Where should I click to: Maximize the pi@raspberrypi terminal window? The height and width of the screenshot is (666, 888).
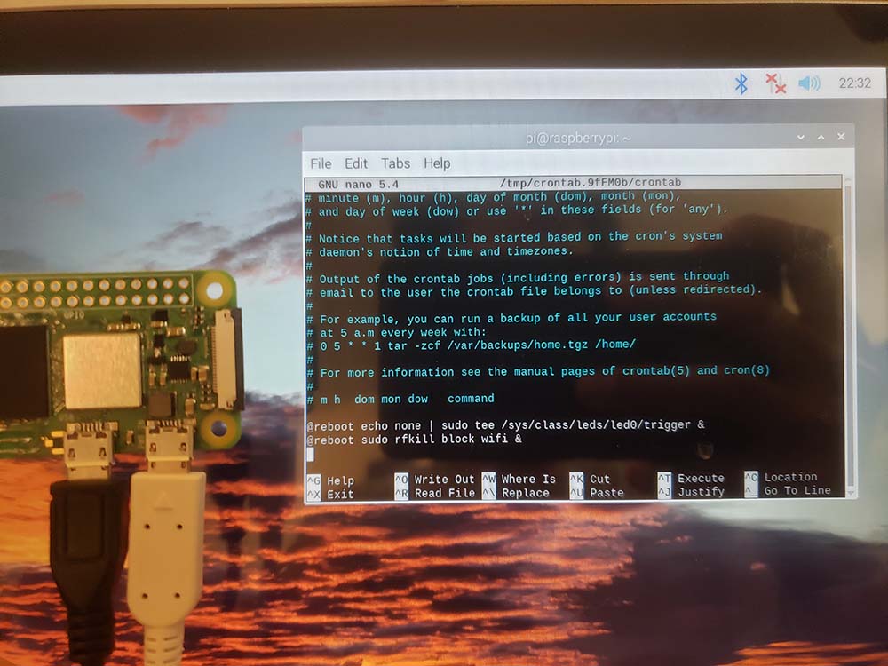pos(821,137)
